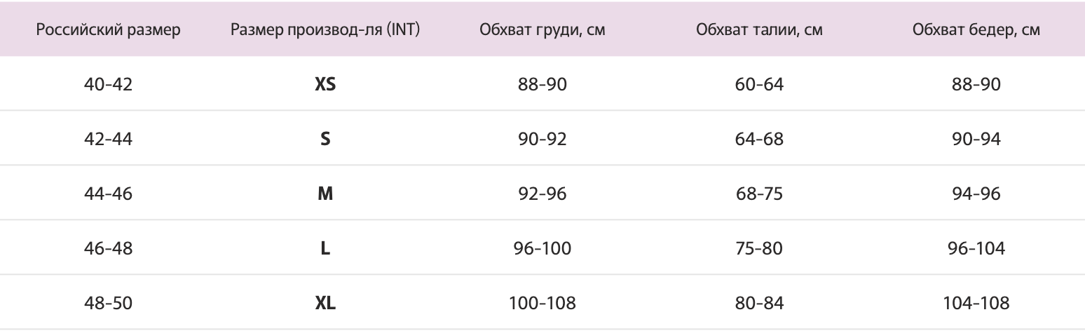Click the Размер производ-ля (INT) header

(x=325, y=30)
